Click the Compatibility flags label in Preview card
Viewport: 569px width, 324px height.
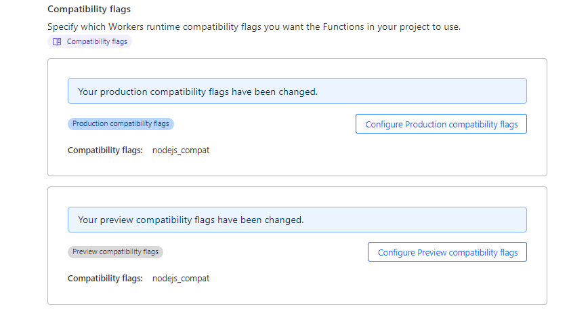pos(105,279)
